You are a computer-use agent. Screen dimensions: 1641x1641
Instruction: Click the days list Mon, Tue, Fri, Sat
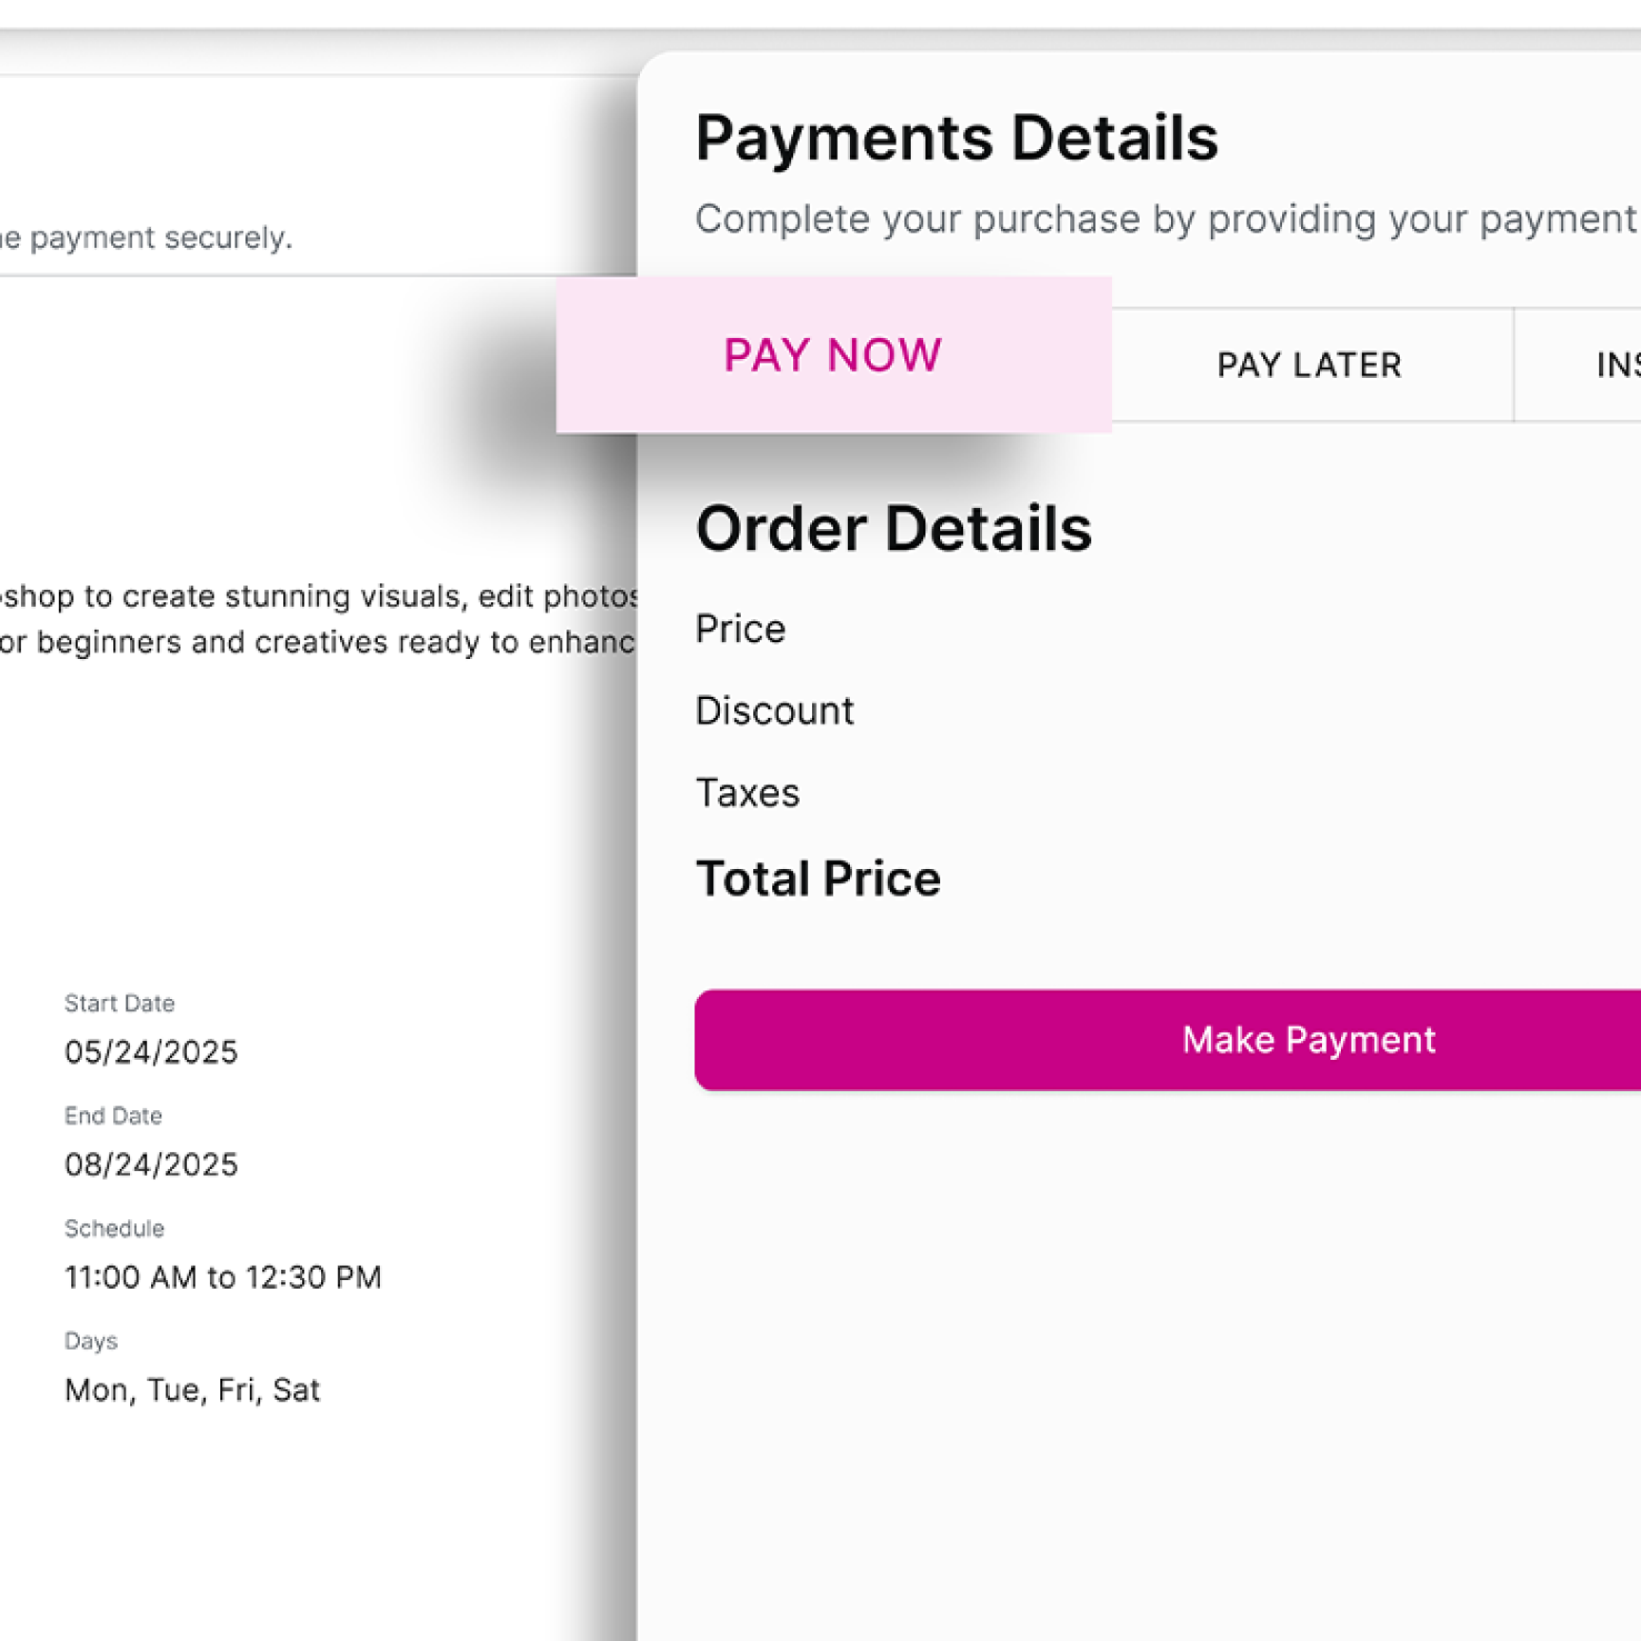coord(192,1390)
